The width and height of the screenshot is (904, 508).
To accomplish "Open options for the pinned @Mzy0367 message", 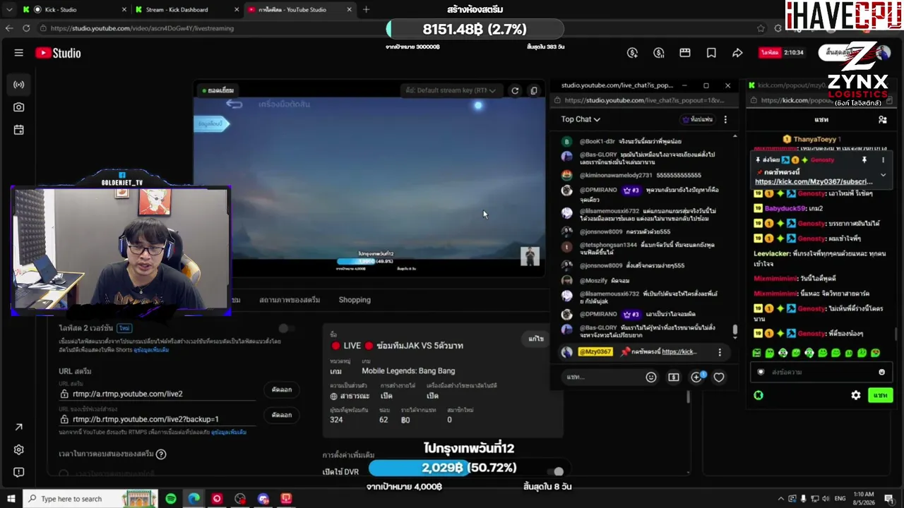I will pyautogui.click(x=720, y=352).
